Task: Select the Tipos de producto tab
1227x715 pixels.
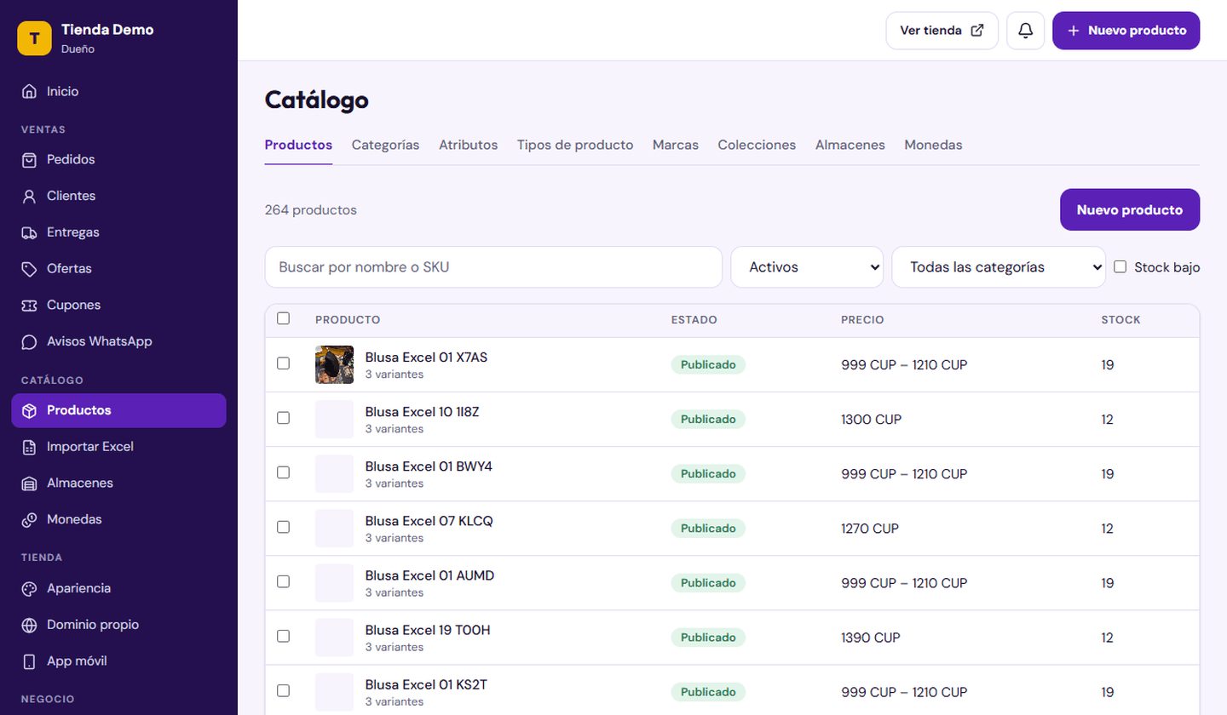Action: pyautogui.click(x=575, y=145)
